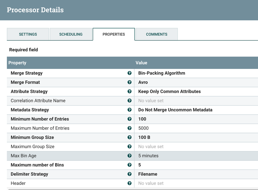Show Metadata Strategy help tooltip icon

tap(130, 110)
